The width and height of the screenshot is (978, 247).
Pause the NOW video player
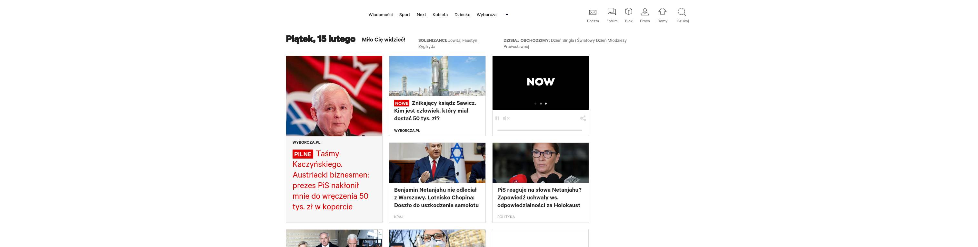497,119
